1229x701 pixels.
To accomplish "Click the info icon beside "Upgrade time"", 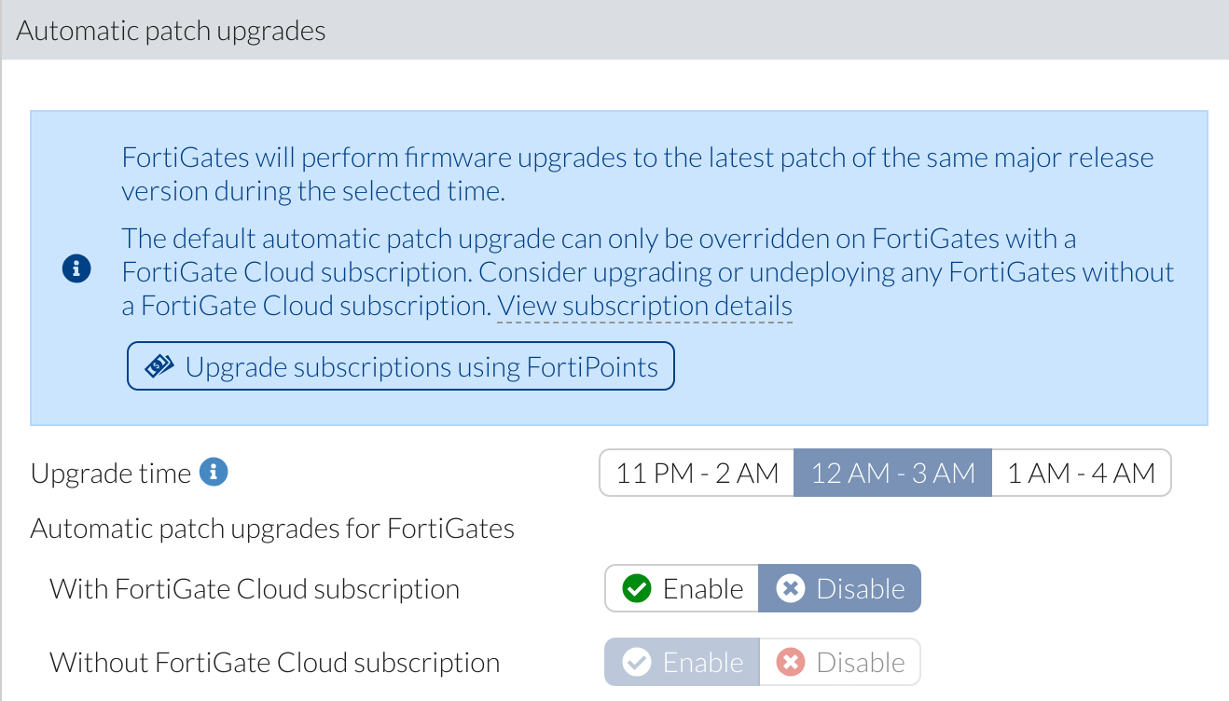I will coord(213,472).
